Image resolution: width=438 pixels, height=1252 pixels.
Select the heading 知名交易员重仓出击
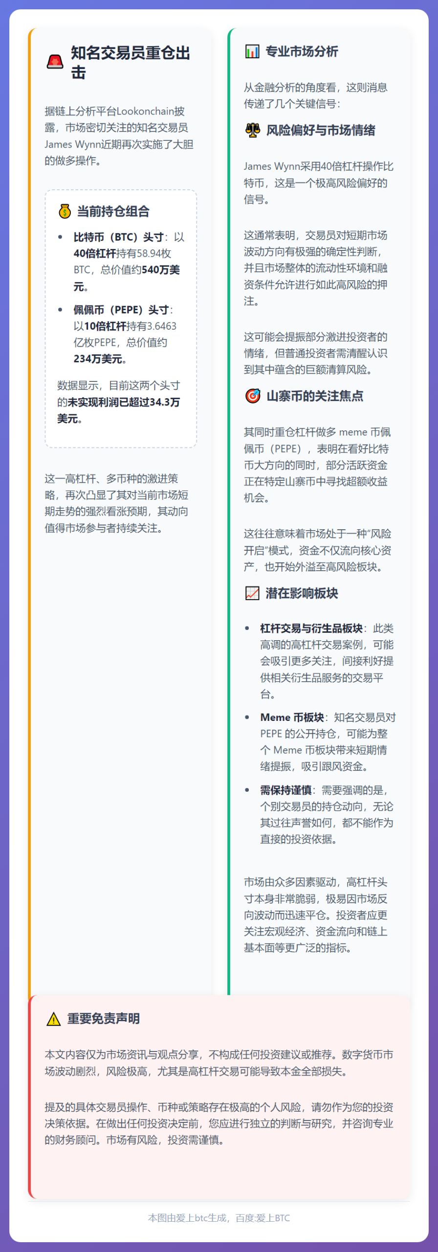coord(131,62)
